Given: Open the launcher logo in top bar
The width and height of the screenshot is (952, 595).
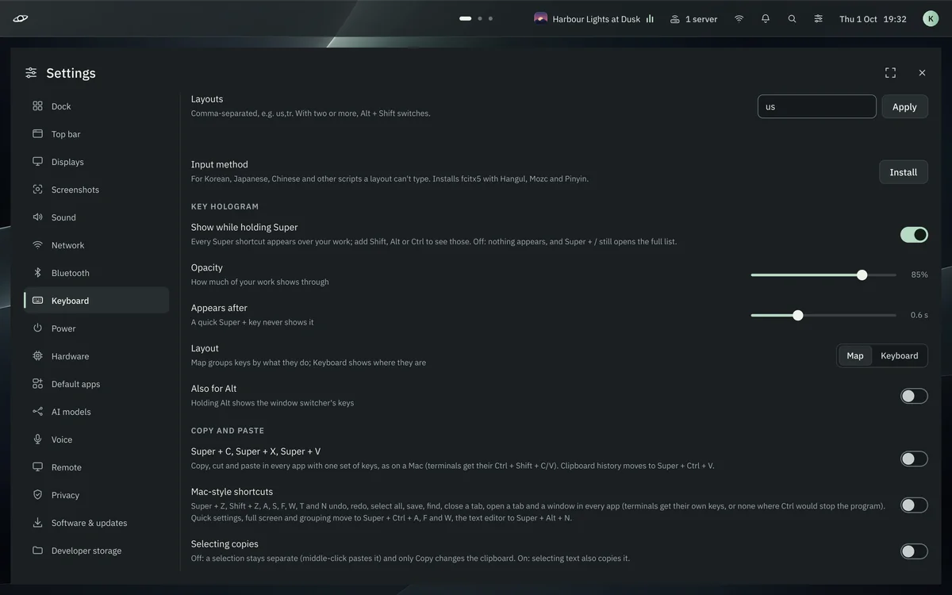Looking at the screenshot, I should pos(21,19).
